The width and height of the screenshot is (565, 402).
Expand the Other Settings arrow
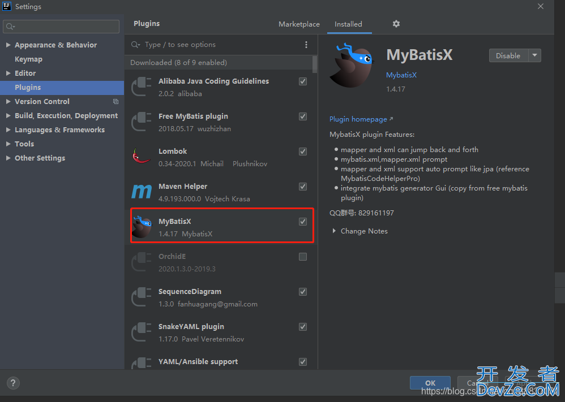point(8,158)
